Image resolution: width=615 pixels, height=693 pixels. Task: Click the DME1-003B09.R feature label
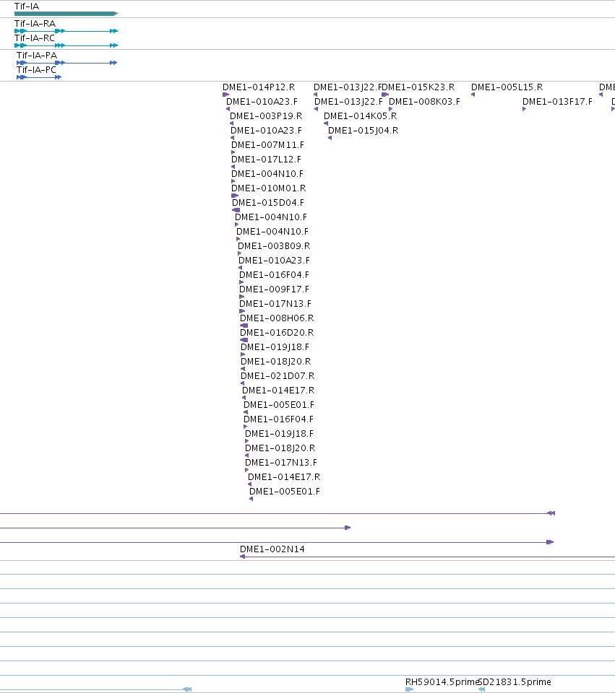274,246
